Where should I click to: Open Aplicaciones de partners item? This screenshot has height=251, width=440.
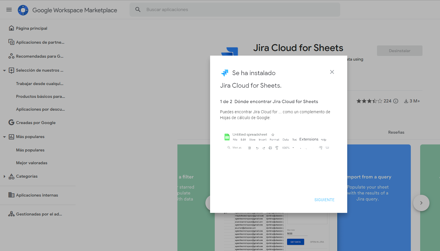[40, 42]
